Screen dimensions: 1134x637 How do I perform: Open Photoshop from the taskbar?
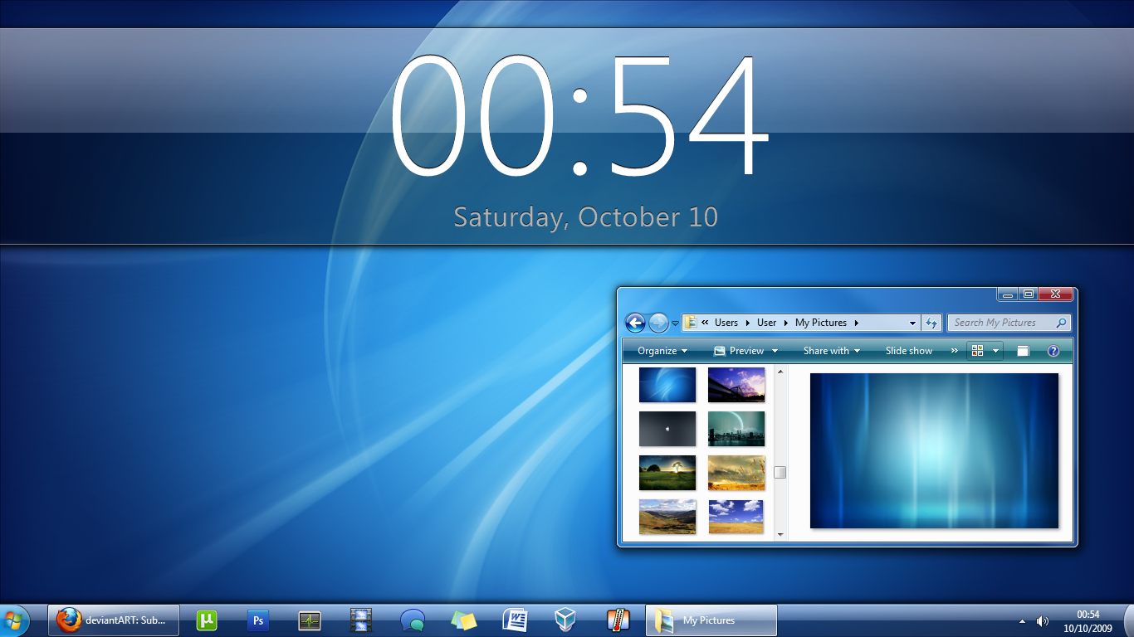tap(258, 620)
